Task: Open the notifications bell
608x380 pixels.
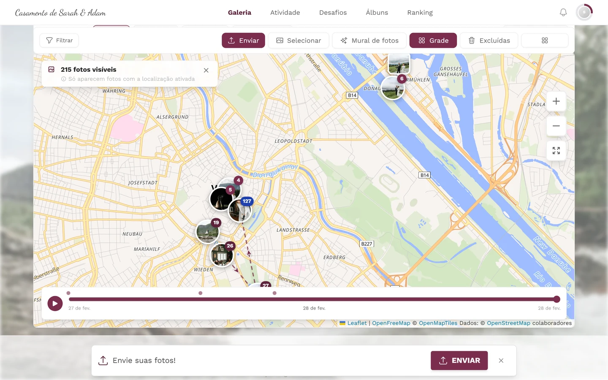Action: pyautogui.click(x=563, y=13)
